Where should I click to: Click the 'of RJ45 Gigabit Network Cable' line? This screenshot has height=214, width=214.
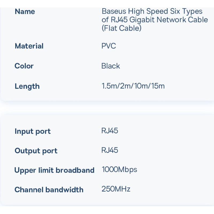pyautogui.click(x=155, y=20)
